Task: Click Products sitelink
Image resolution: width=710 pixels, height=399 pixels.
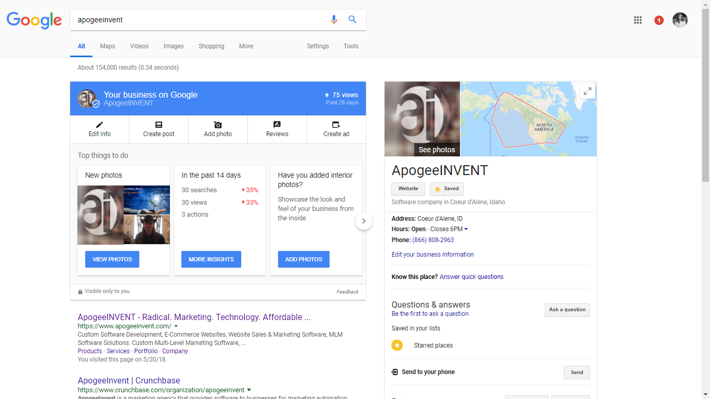Action: coord(90,351)
